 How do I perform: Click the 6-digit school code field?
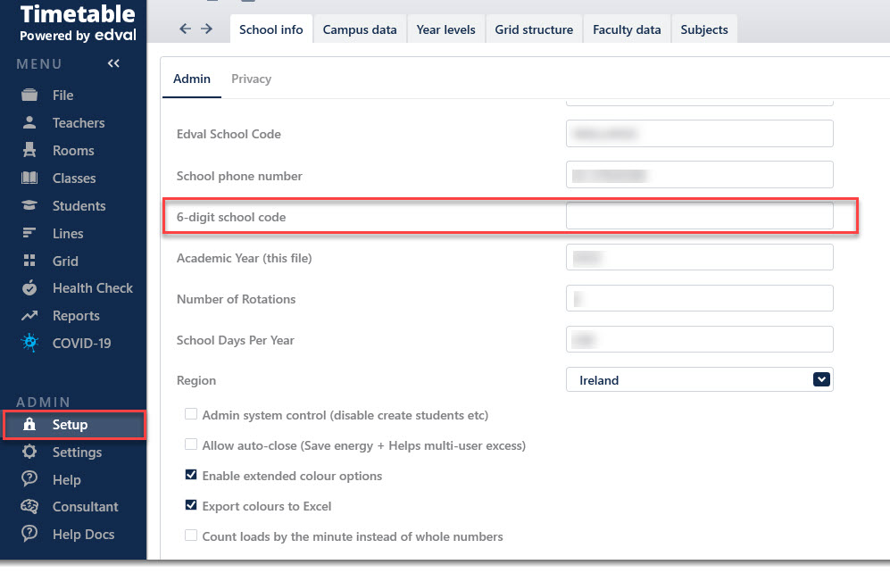(699, 216)
